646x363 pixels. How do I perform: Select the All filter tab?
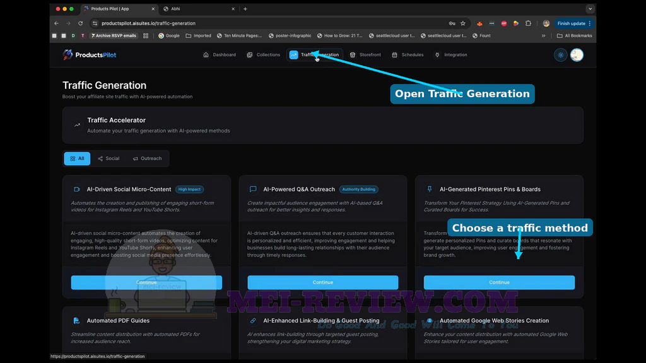click(x=77, y=158)
